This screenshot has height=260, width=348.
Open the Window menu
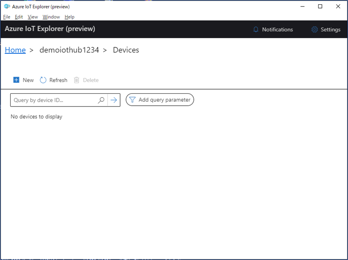[x=51, y=17]
